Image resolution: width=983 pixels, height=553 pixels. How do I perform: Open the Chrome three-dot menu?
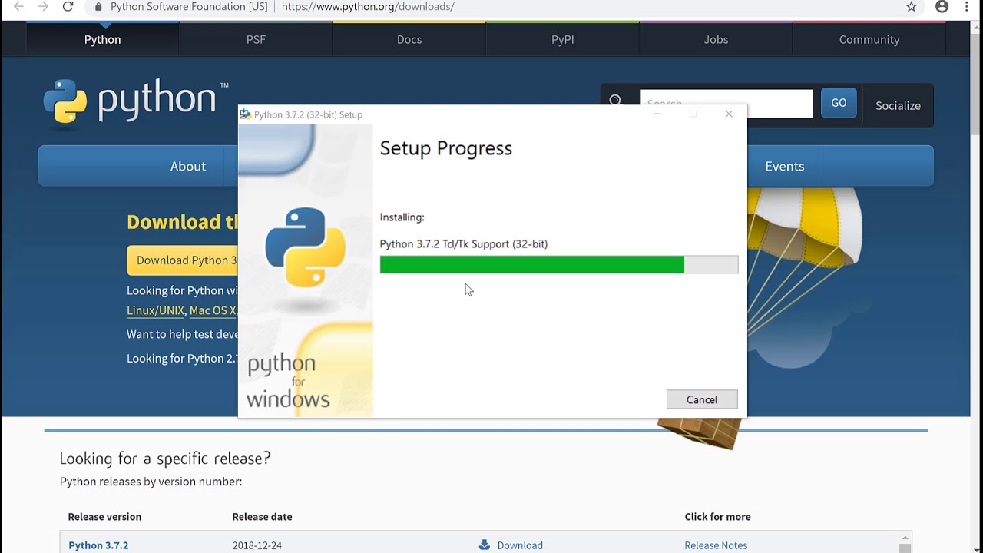click(x=967, y=7)
